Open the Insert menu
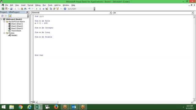This screenshot has width=196, height=110. [x=23, y=5]
